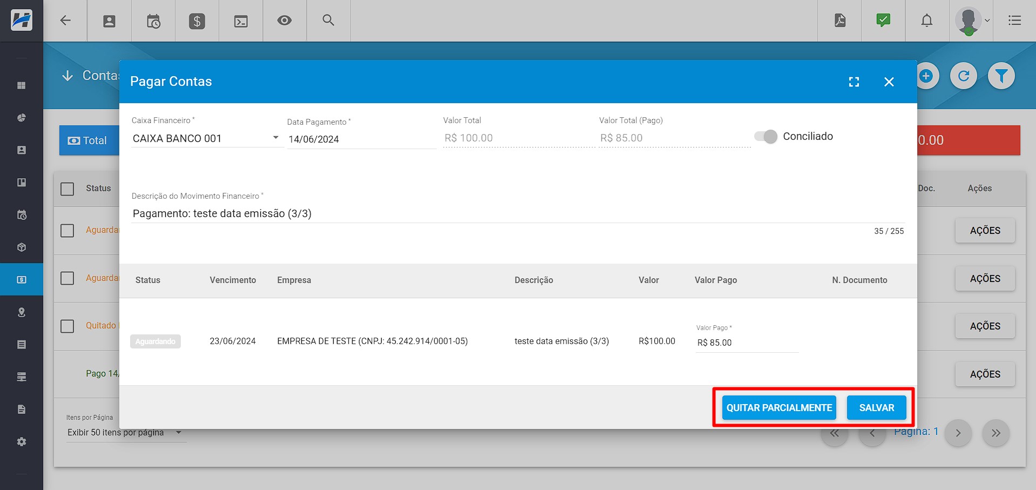Click AÇÕES button for Pago row

pyautogui.click(x=985, y=374)
